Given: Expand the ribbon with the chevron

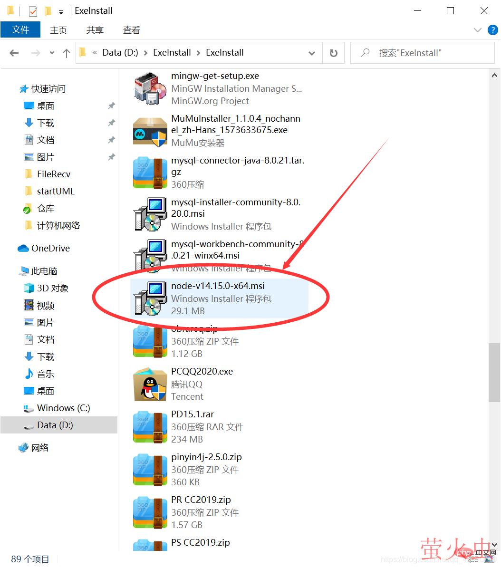Looking at the screenshot, I should click(x=477, y=30).
